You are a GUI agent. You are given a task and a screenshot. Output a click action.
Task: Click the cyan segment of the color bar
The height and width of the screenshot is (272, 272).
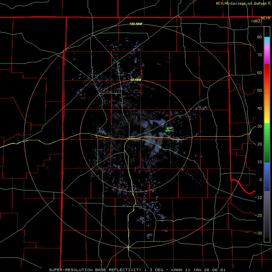pyautogui.click(x=267, y=40)
